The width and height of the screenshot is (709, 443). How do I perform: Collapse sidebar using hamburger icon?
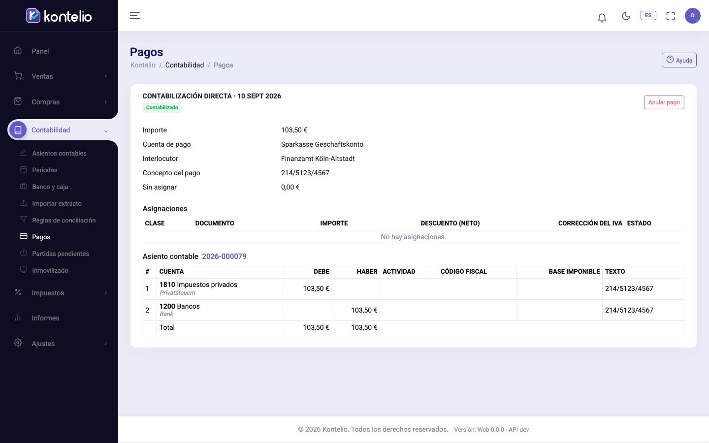135,16
